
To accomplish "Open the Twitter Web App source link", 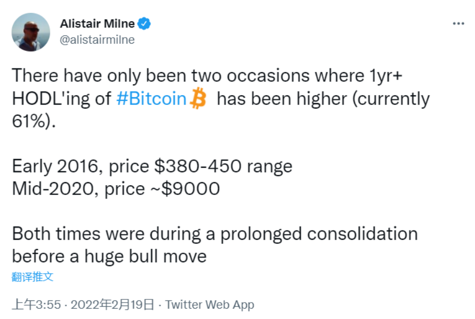I will (210, 305).
